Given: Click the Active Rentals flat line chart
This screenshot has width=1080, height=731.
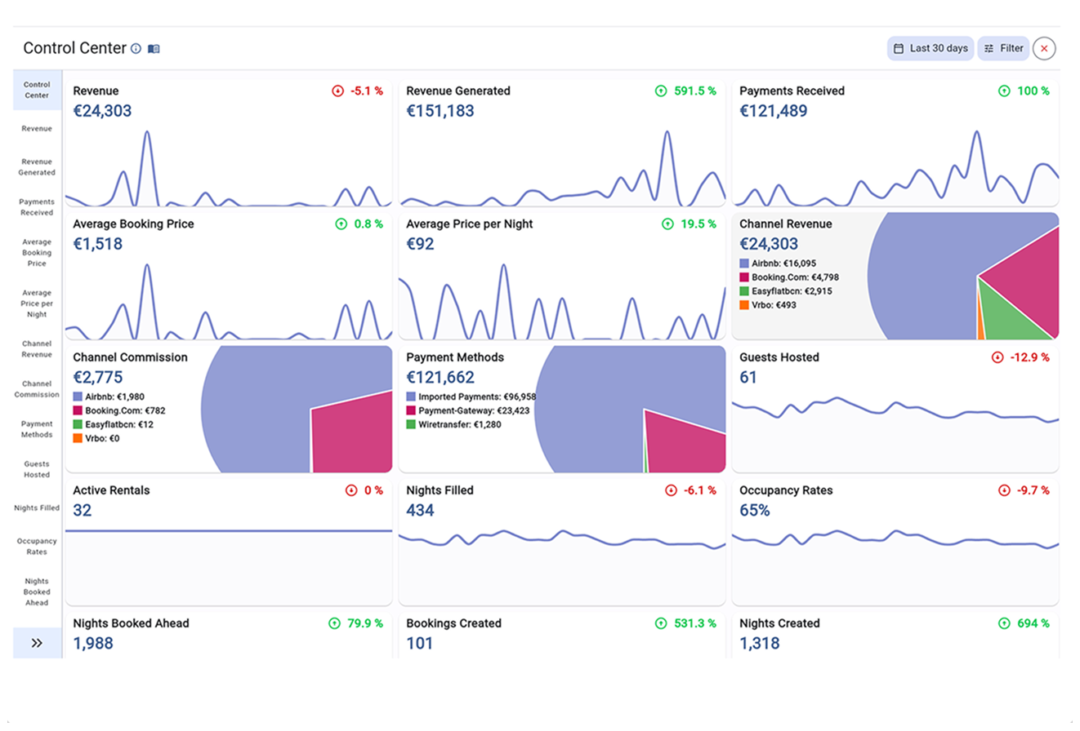Looking at the screenshot, I should click(229, 531).
